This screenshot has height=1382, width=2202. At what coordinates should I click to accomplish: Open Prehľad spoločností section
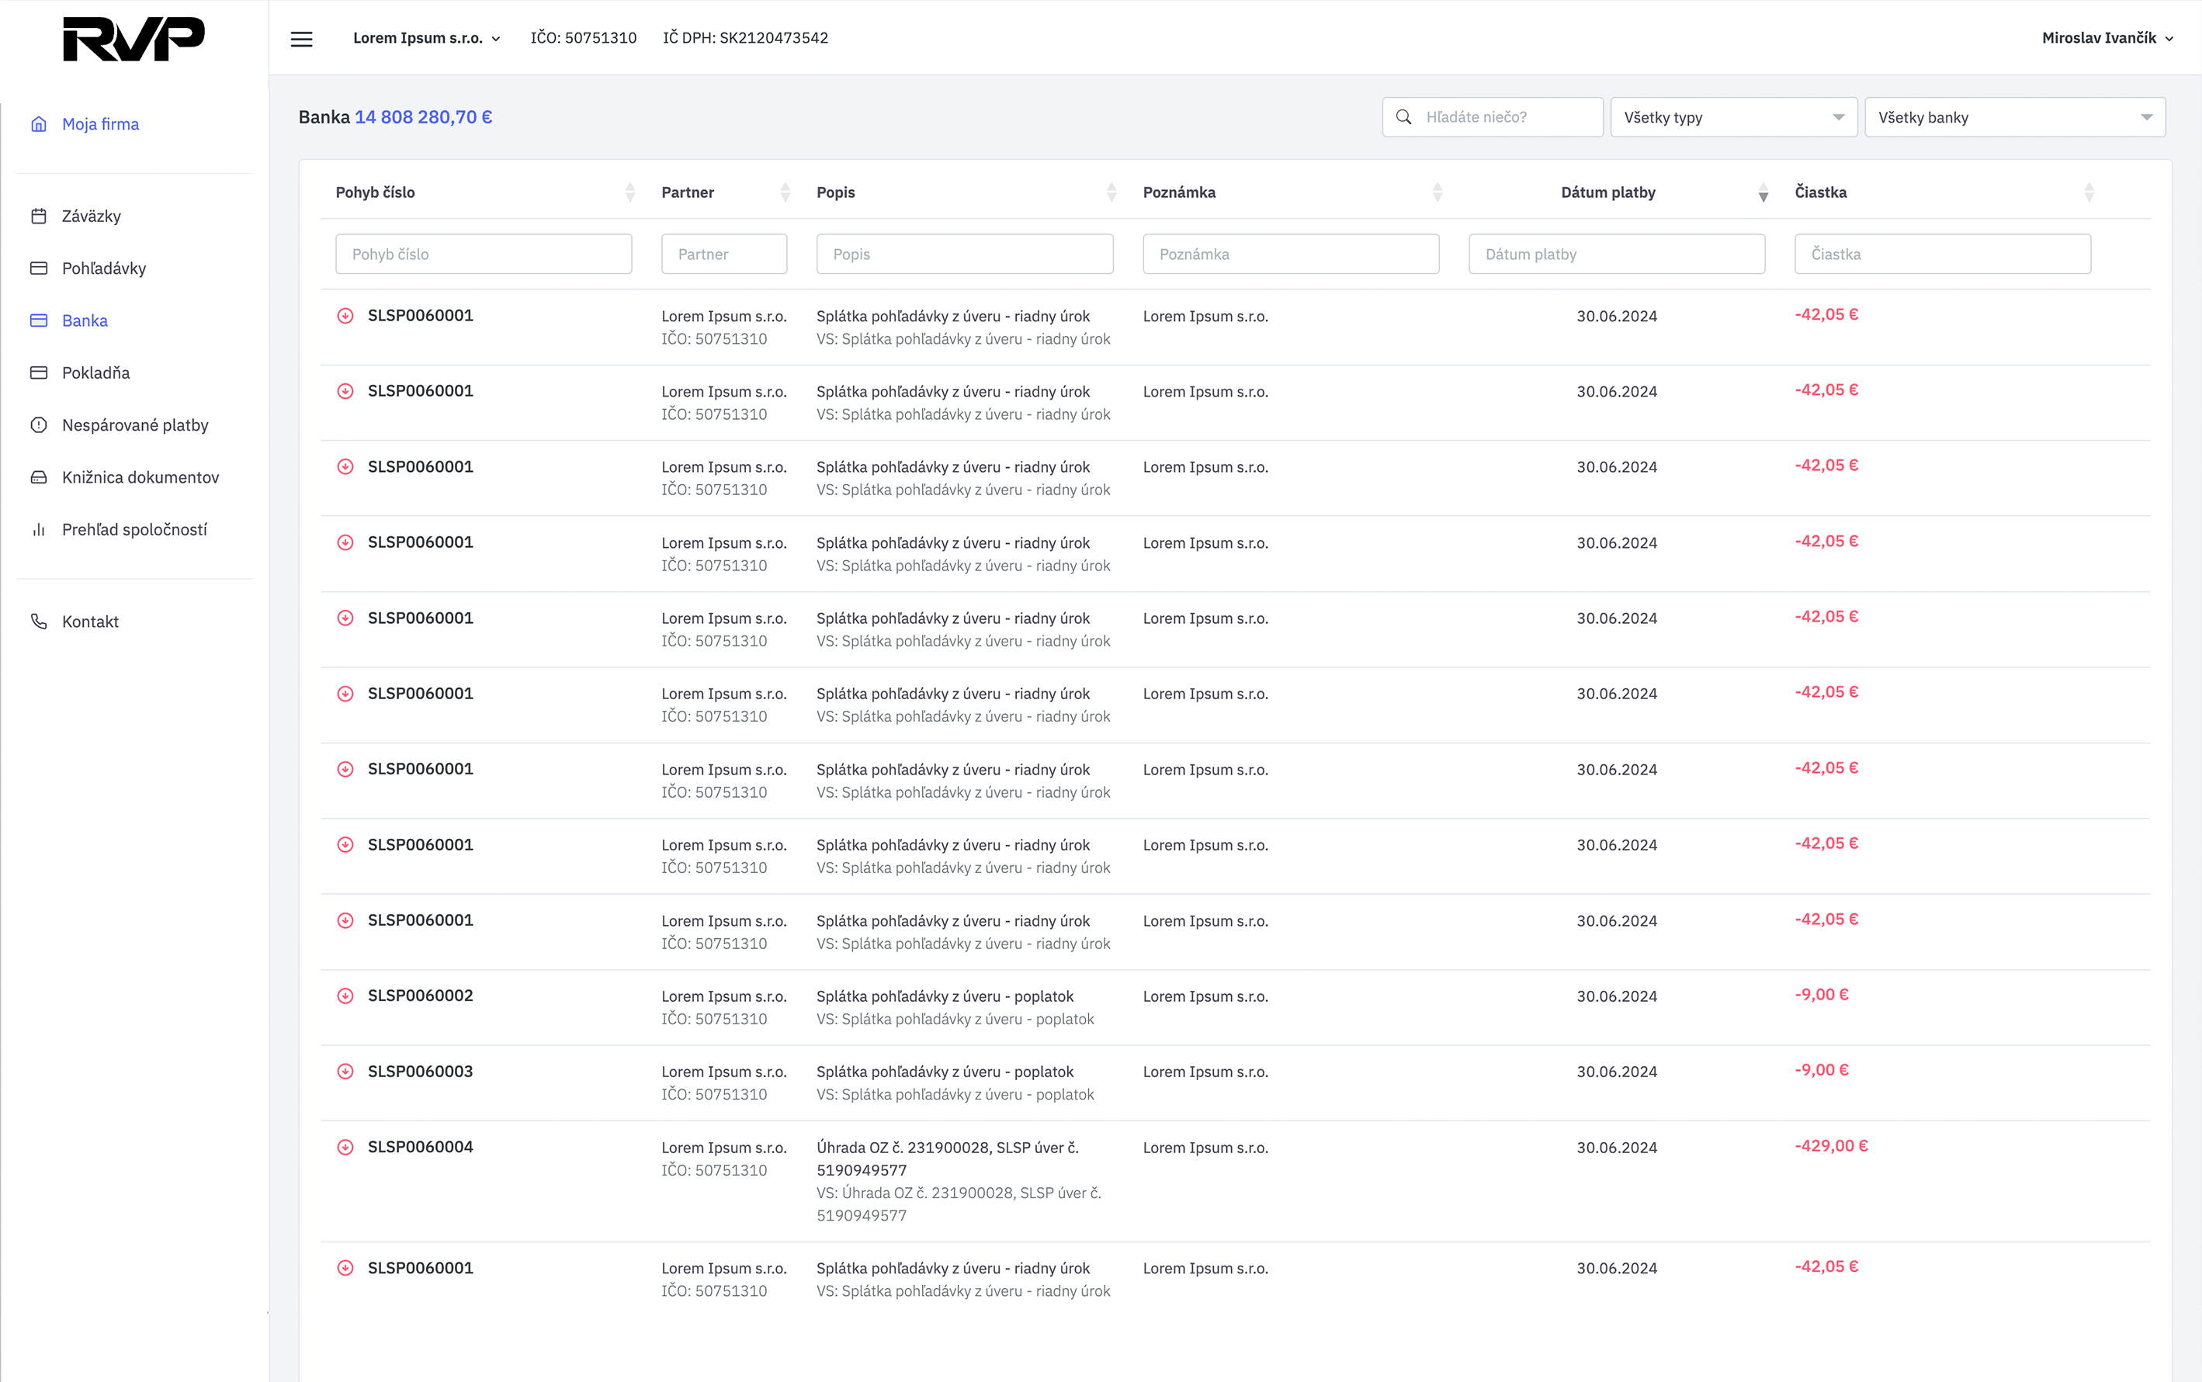click(x=134, y=530)
